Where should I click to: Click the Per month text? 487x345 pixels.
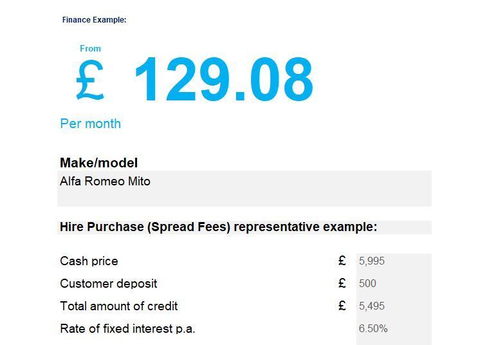pos(90,124)
